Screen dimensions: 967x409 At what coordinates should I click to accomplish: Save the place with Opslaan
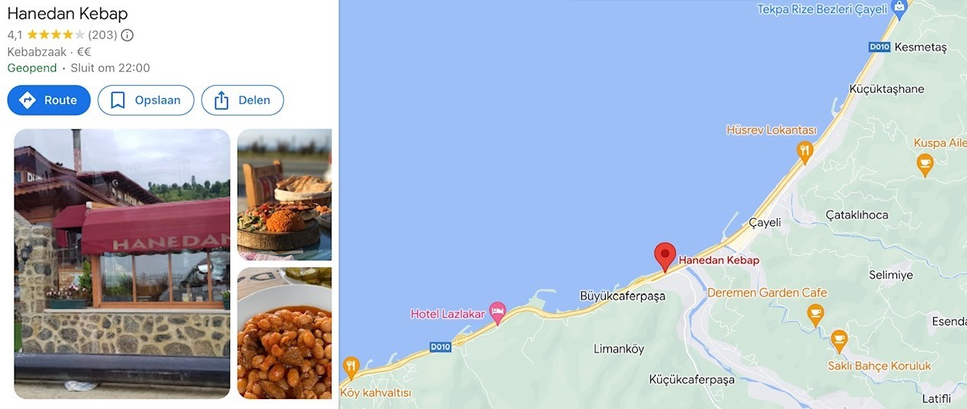[146, 100]
